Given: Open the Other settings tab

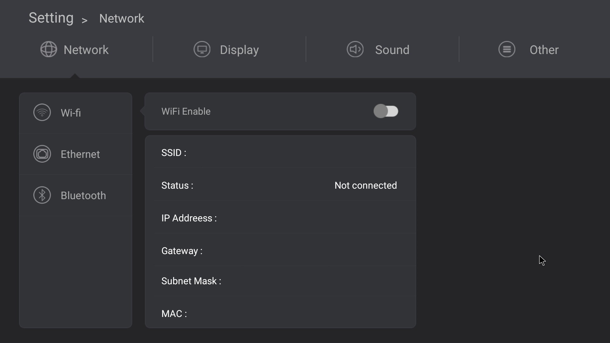Looking at the screenshot, I should [529, 50].
